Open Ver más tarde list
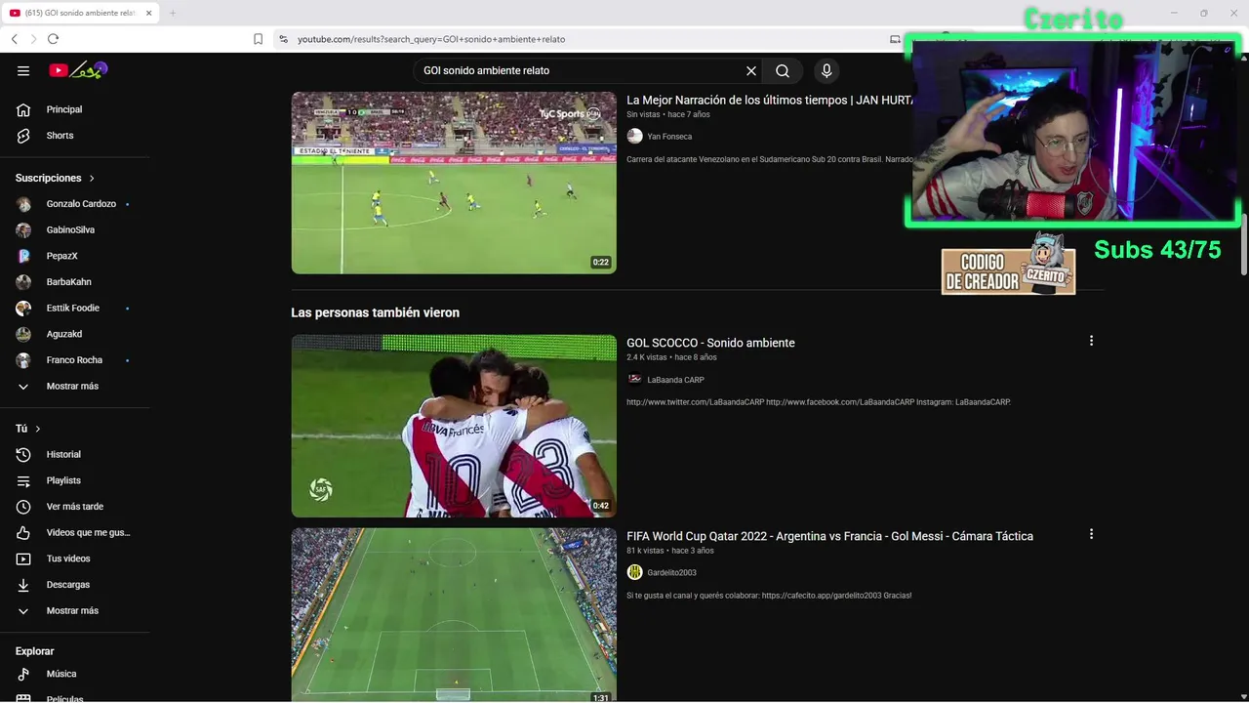Image resolution: width=1249 pixels, height=703 pixels. tap(75, 507)
